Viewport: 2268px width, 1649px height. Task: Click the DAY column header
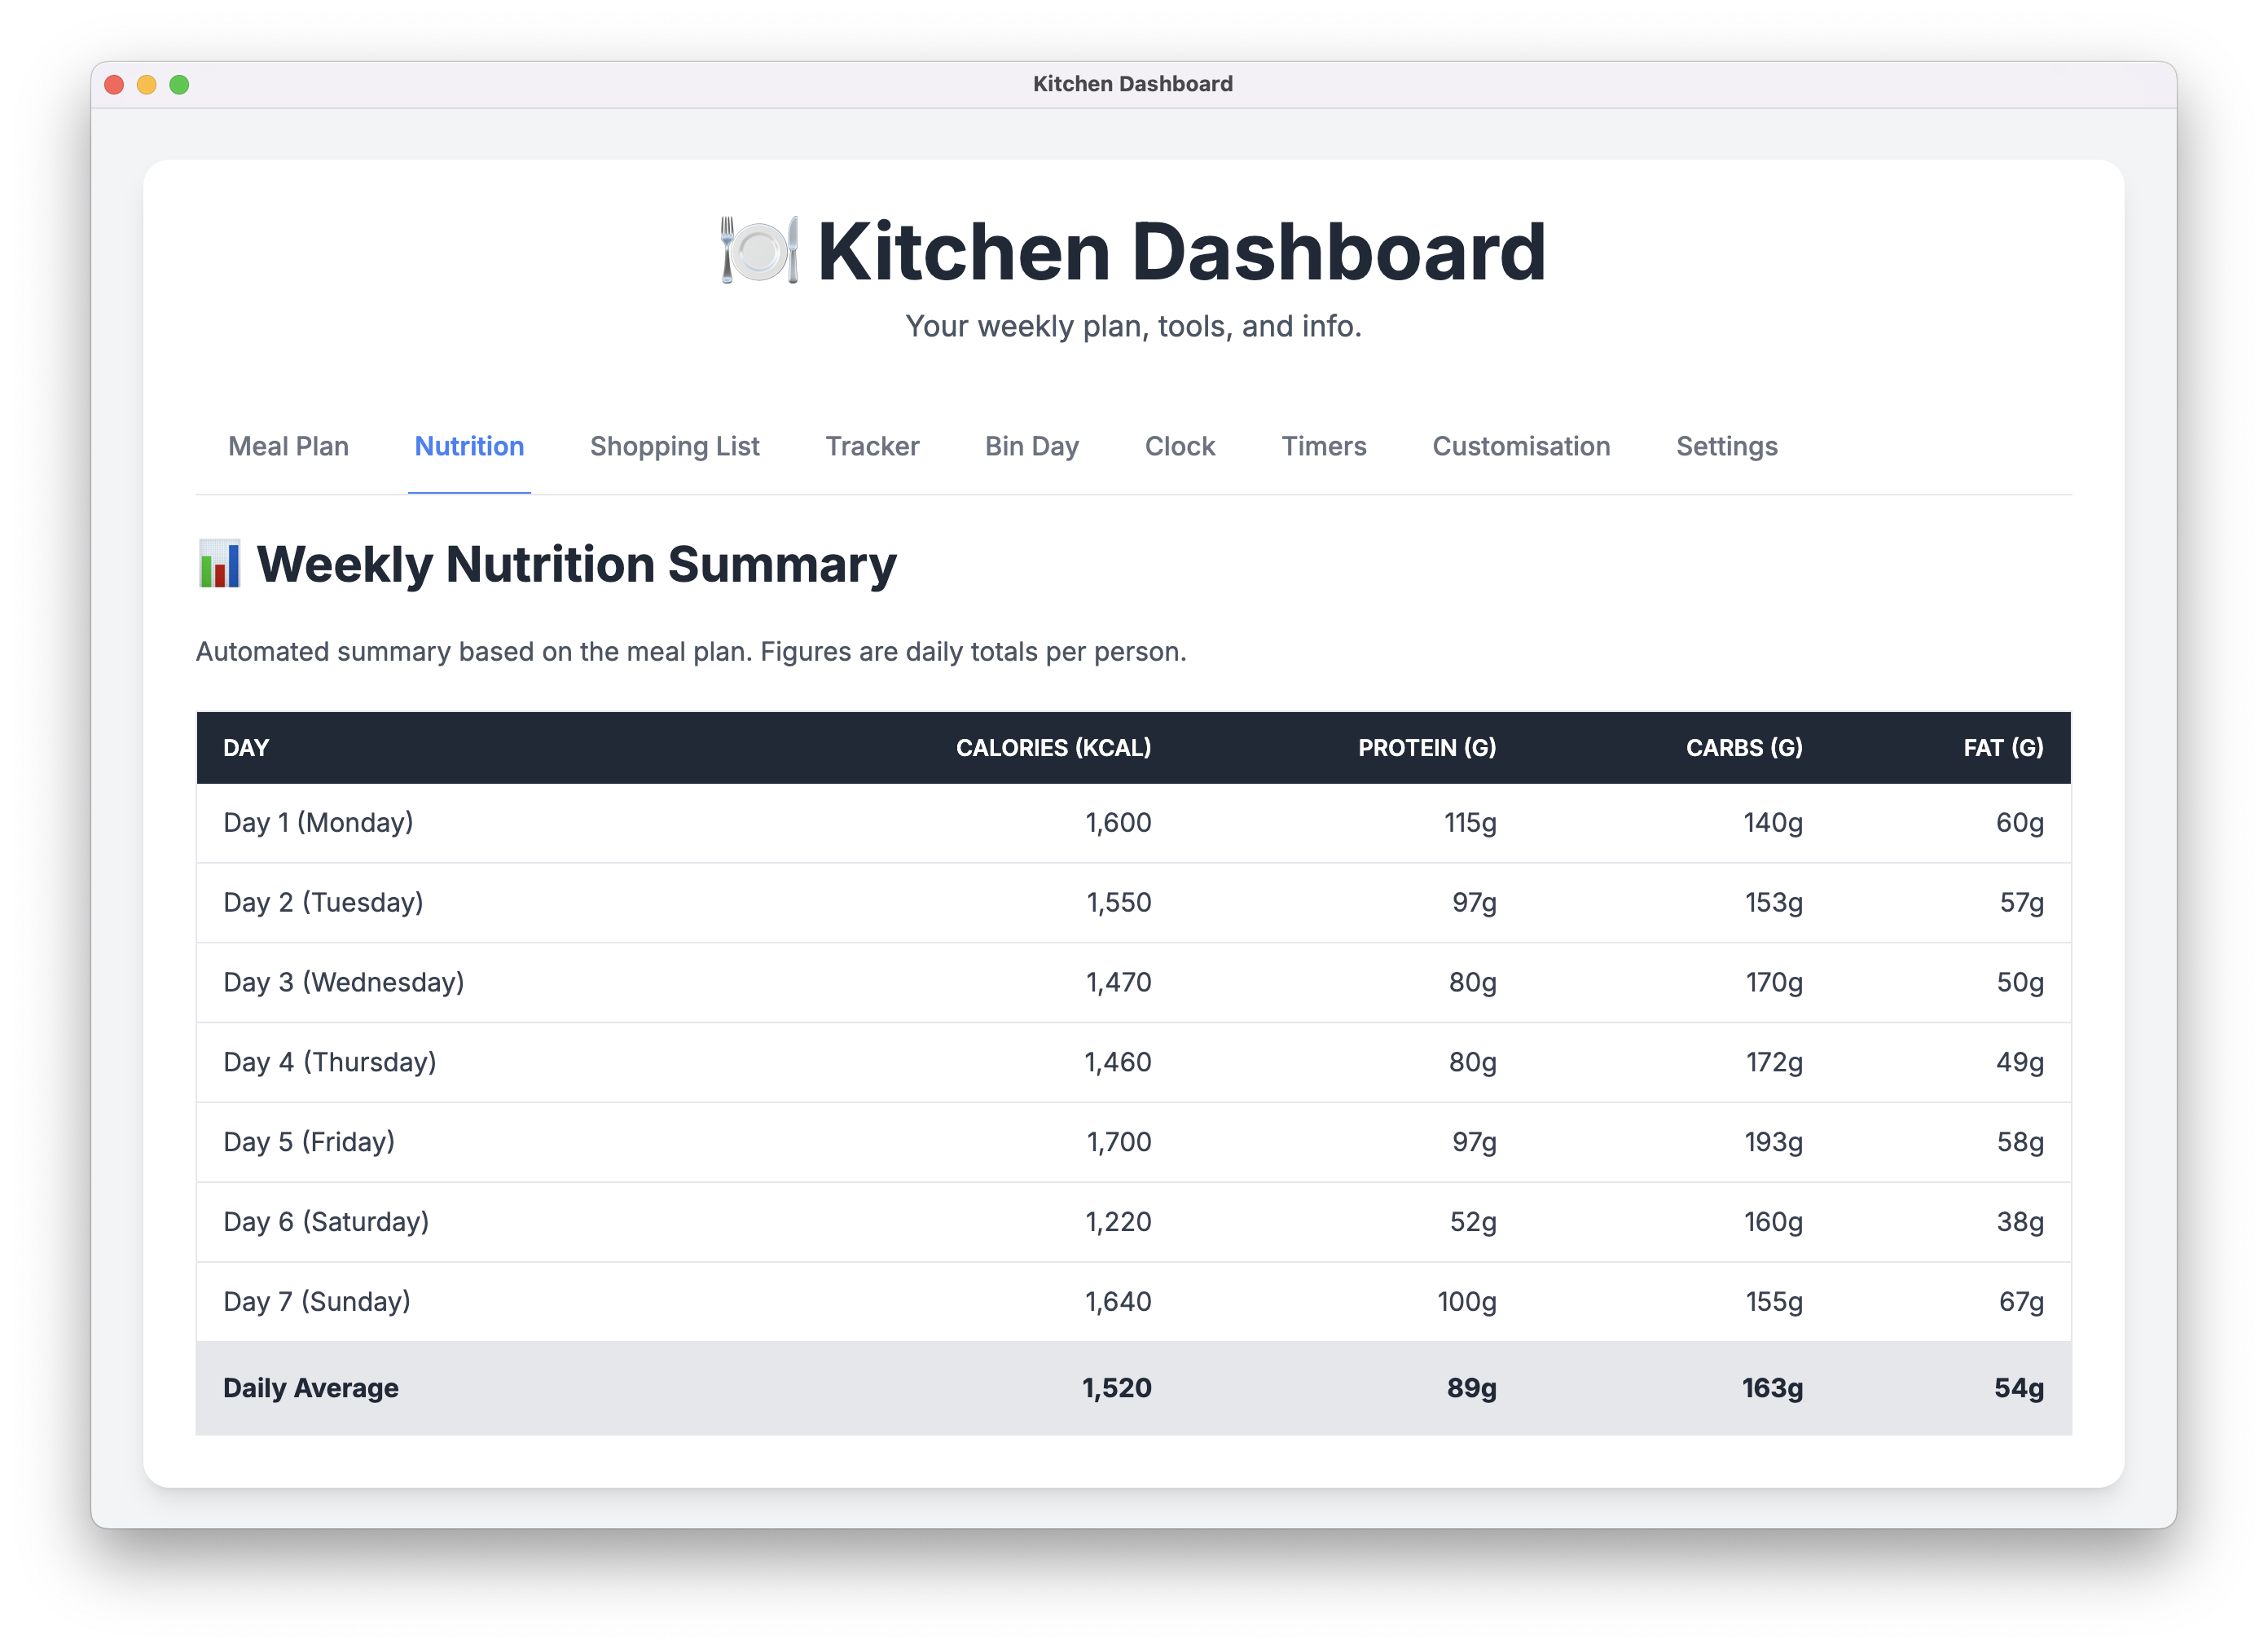(x=246, y=748)
